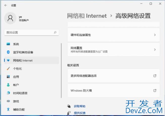Click the 获取帮助 help icon
Image resolution: width=165 pixels, height=116 pixels.
(x=69, y=106)
